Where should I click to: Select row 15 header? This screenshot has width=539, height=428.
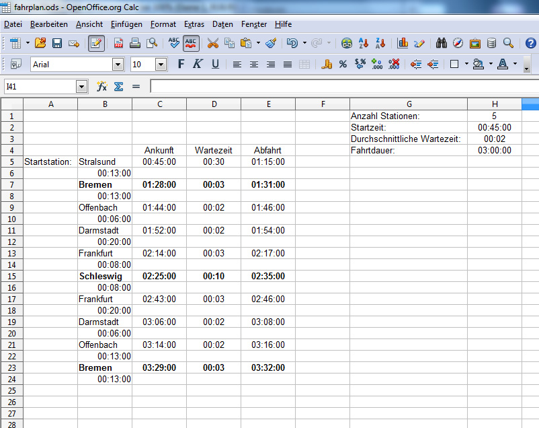pos(11,276)
